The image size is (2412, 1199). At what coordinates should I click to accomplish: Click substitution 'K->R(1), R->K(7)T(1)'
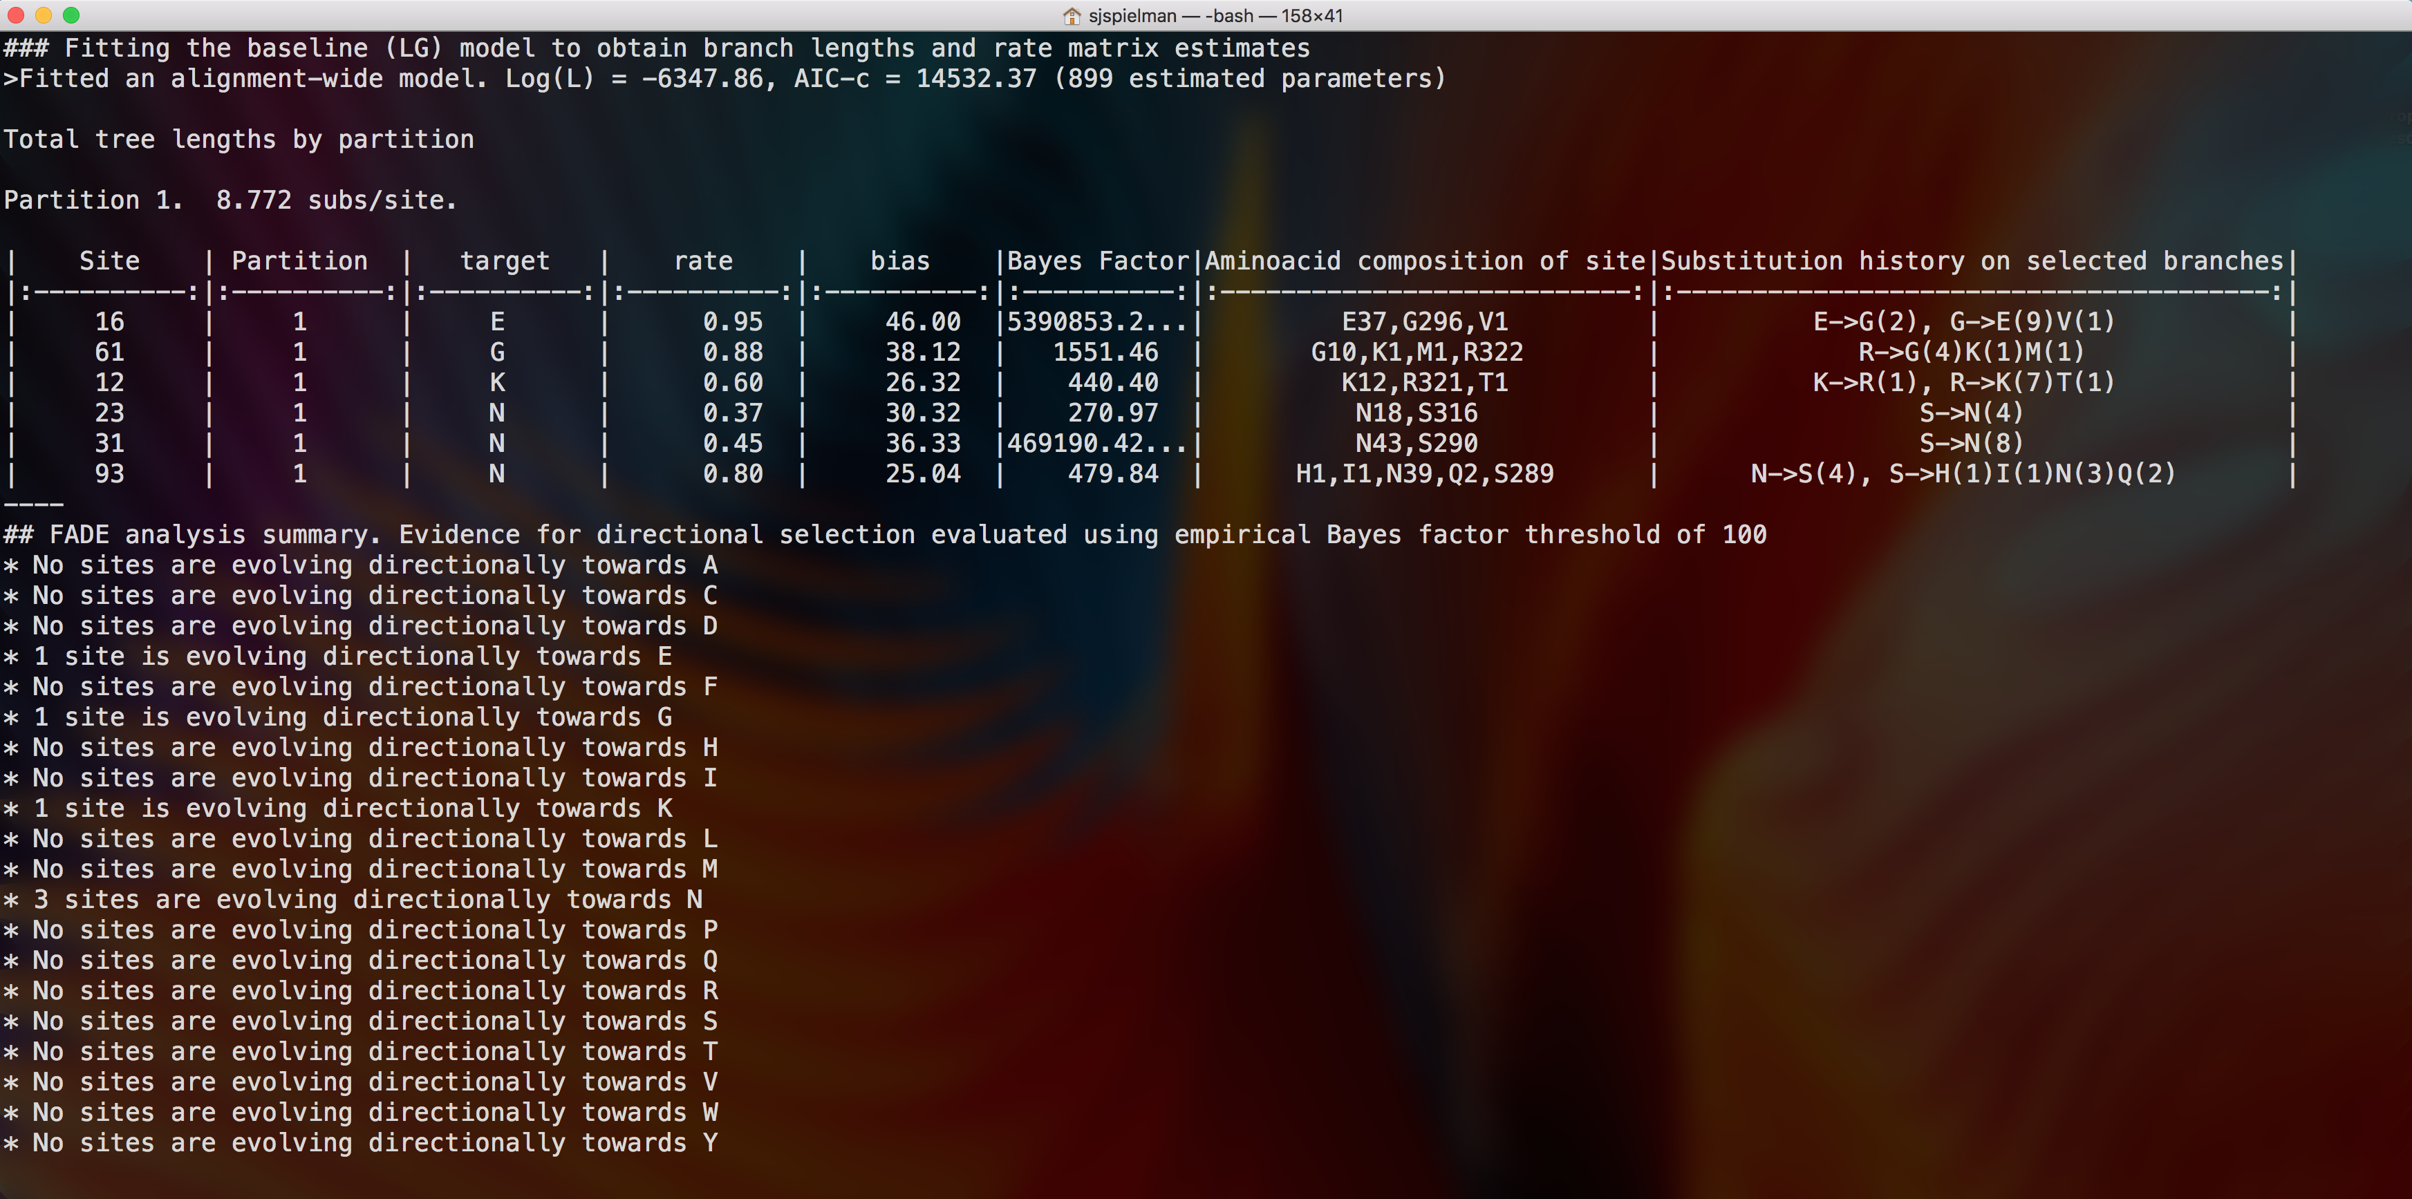(x=1965, y=383)
